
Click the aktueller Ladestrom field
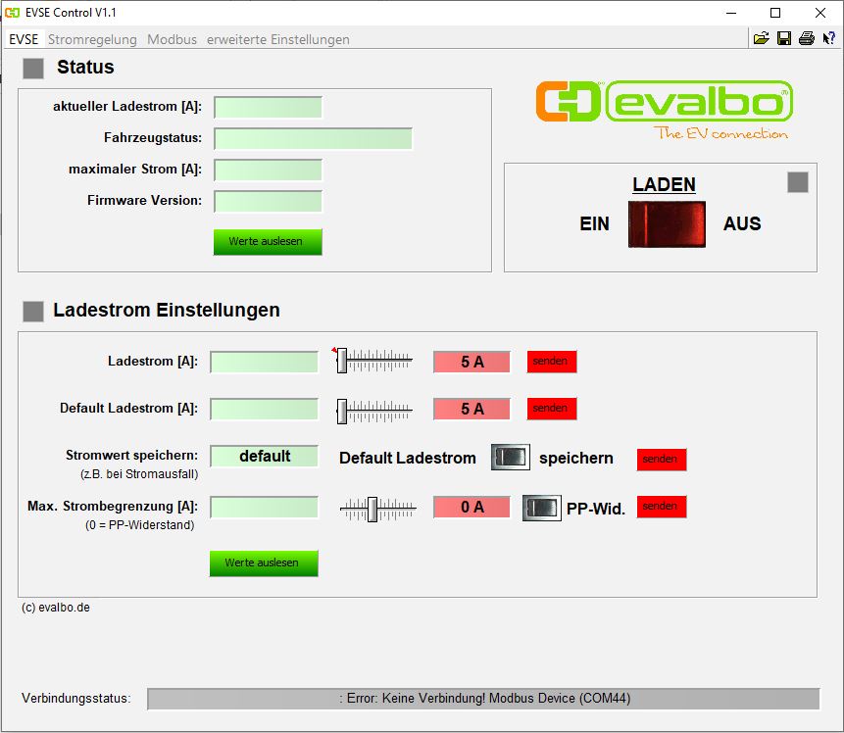click(268, 107)
